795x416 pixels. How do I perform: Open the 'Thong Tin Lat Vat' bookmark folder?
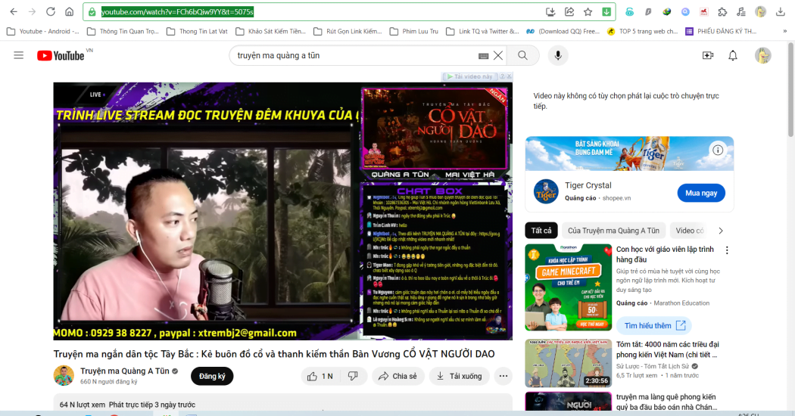pyautogui.click(x=197, y=32)
